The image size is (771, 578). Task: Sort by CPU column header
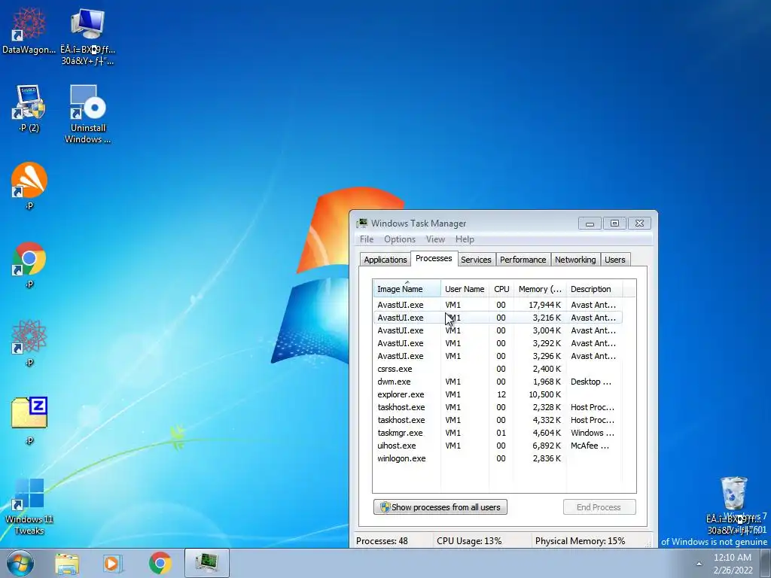[x=501, y=289]
